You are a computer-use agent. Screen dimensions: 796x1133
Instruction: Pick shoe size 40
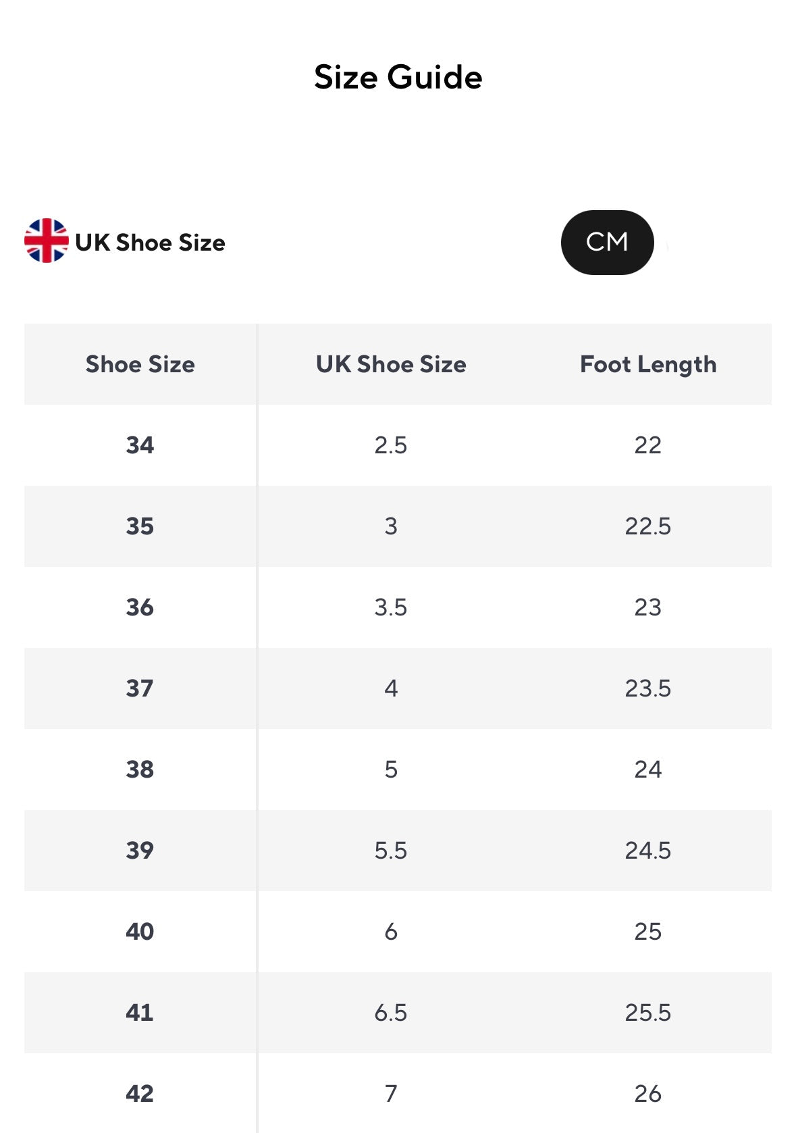140,932
